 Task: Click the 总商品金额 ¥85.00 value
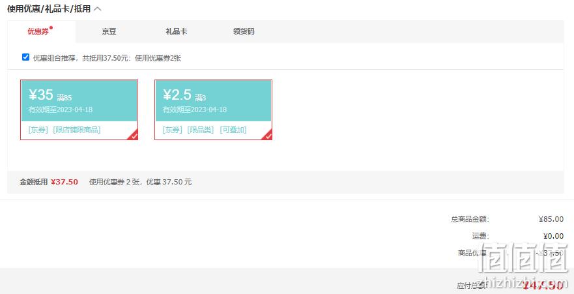point(551,219)
